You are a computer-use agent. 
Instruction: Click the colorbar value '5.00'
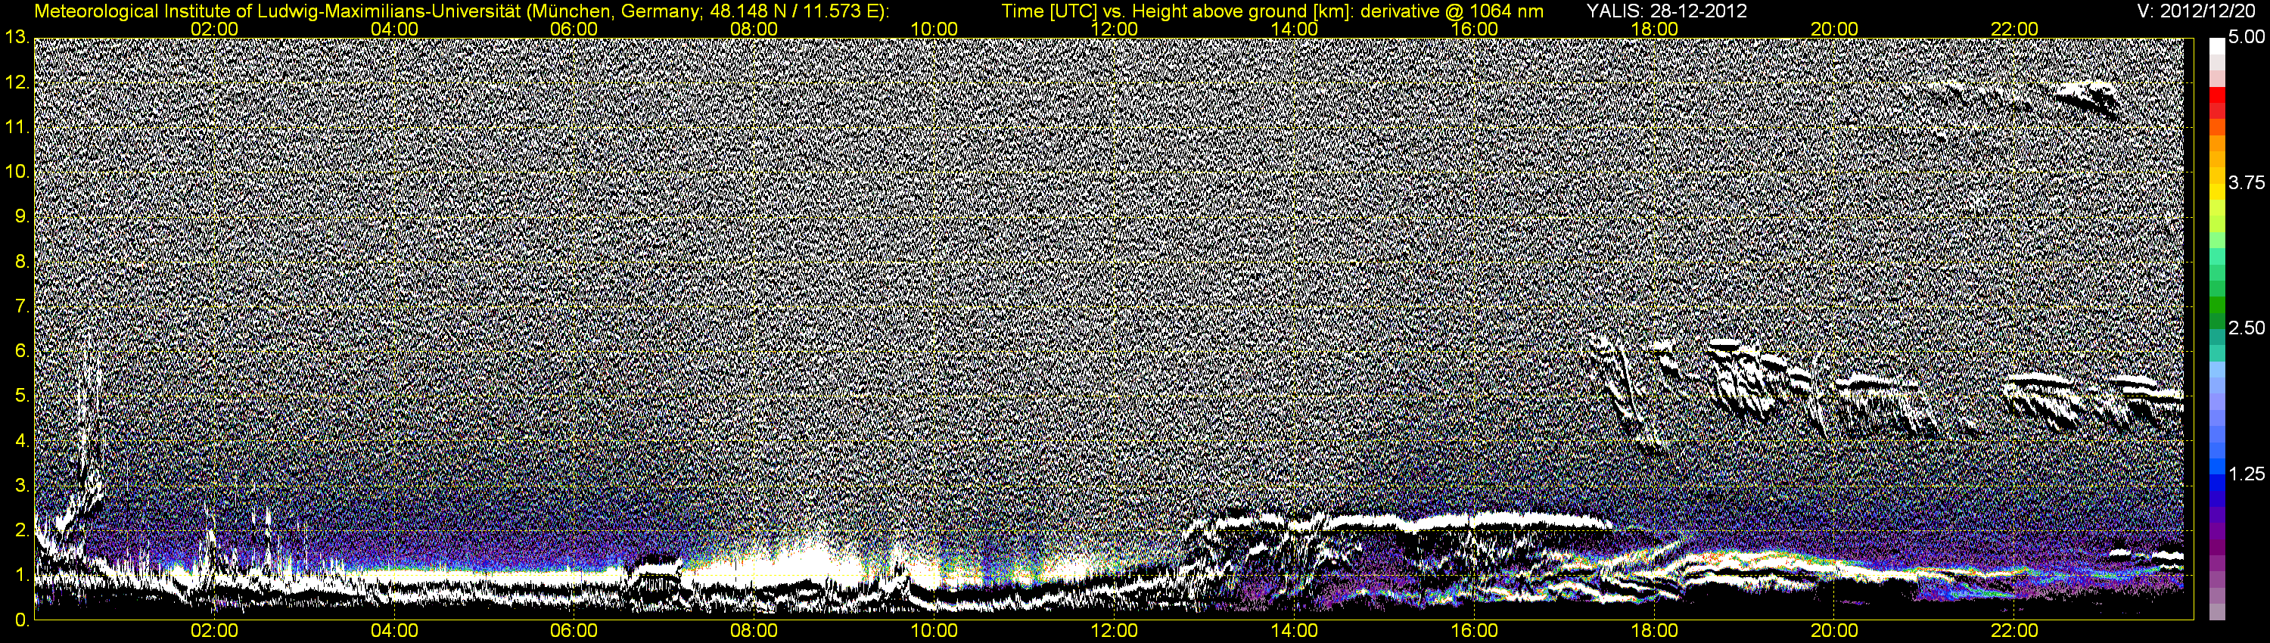pos(2245,38)
